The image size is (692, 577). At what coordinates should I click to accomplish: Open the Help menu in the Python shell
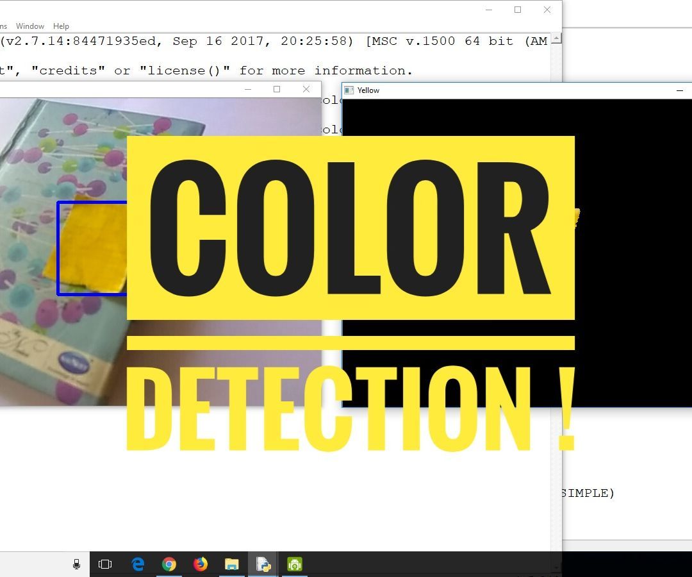click(61, 26)
